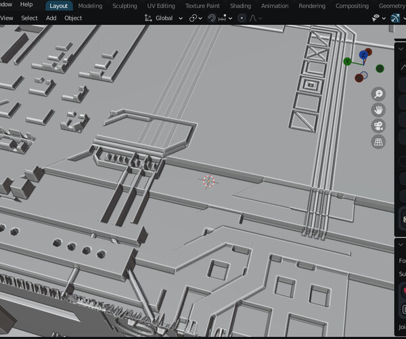
Task: Switch to the Texture Paint workspace tab
Action: click(202, 6)
